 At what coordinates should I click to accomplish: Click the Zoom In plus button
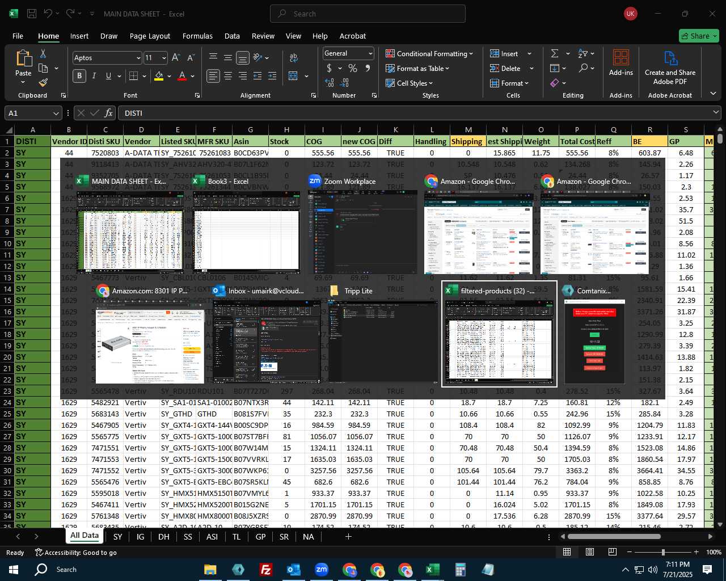696,552
